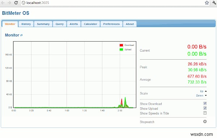Image resolution: width=217 pixels, height=138 pixels.
Task: Click the Average label
Action: 145,79
